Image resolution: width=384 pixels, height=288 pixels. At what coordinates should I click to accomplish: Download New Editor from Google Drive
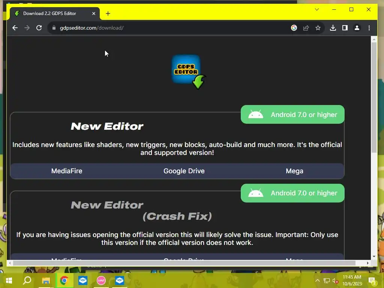tap(184, 171)
